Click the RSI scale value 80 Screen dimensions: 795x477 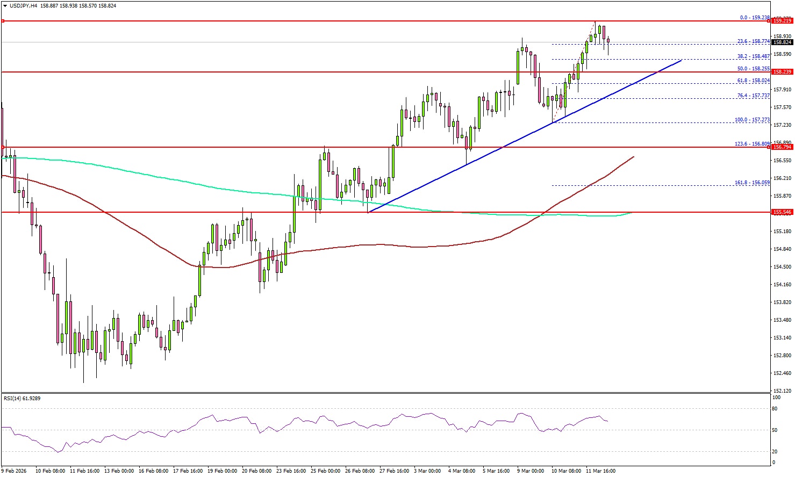[x=775, y=409]
